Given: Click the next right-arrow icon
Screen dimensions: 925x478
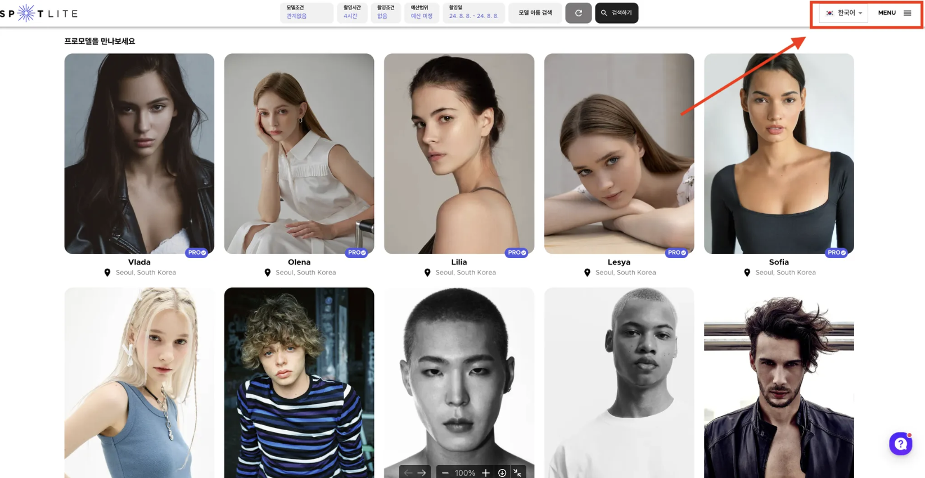Looking at the screenshot, I should [422, 473].
